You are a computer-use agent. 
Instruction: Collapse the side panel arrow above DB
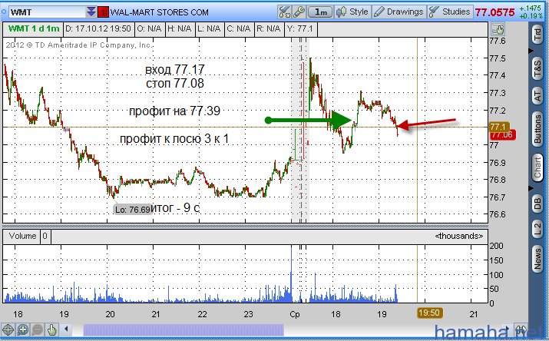[531, 188]
